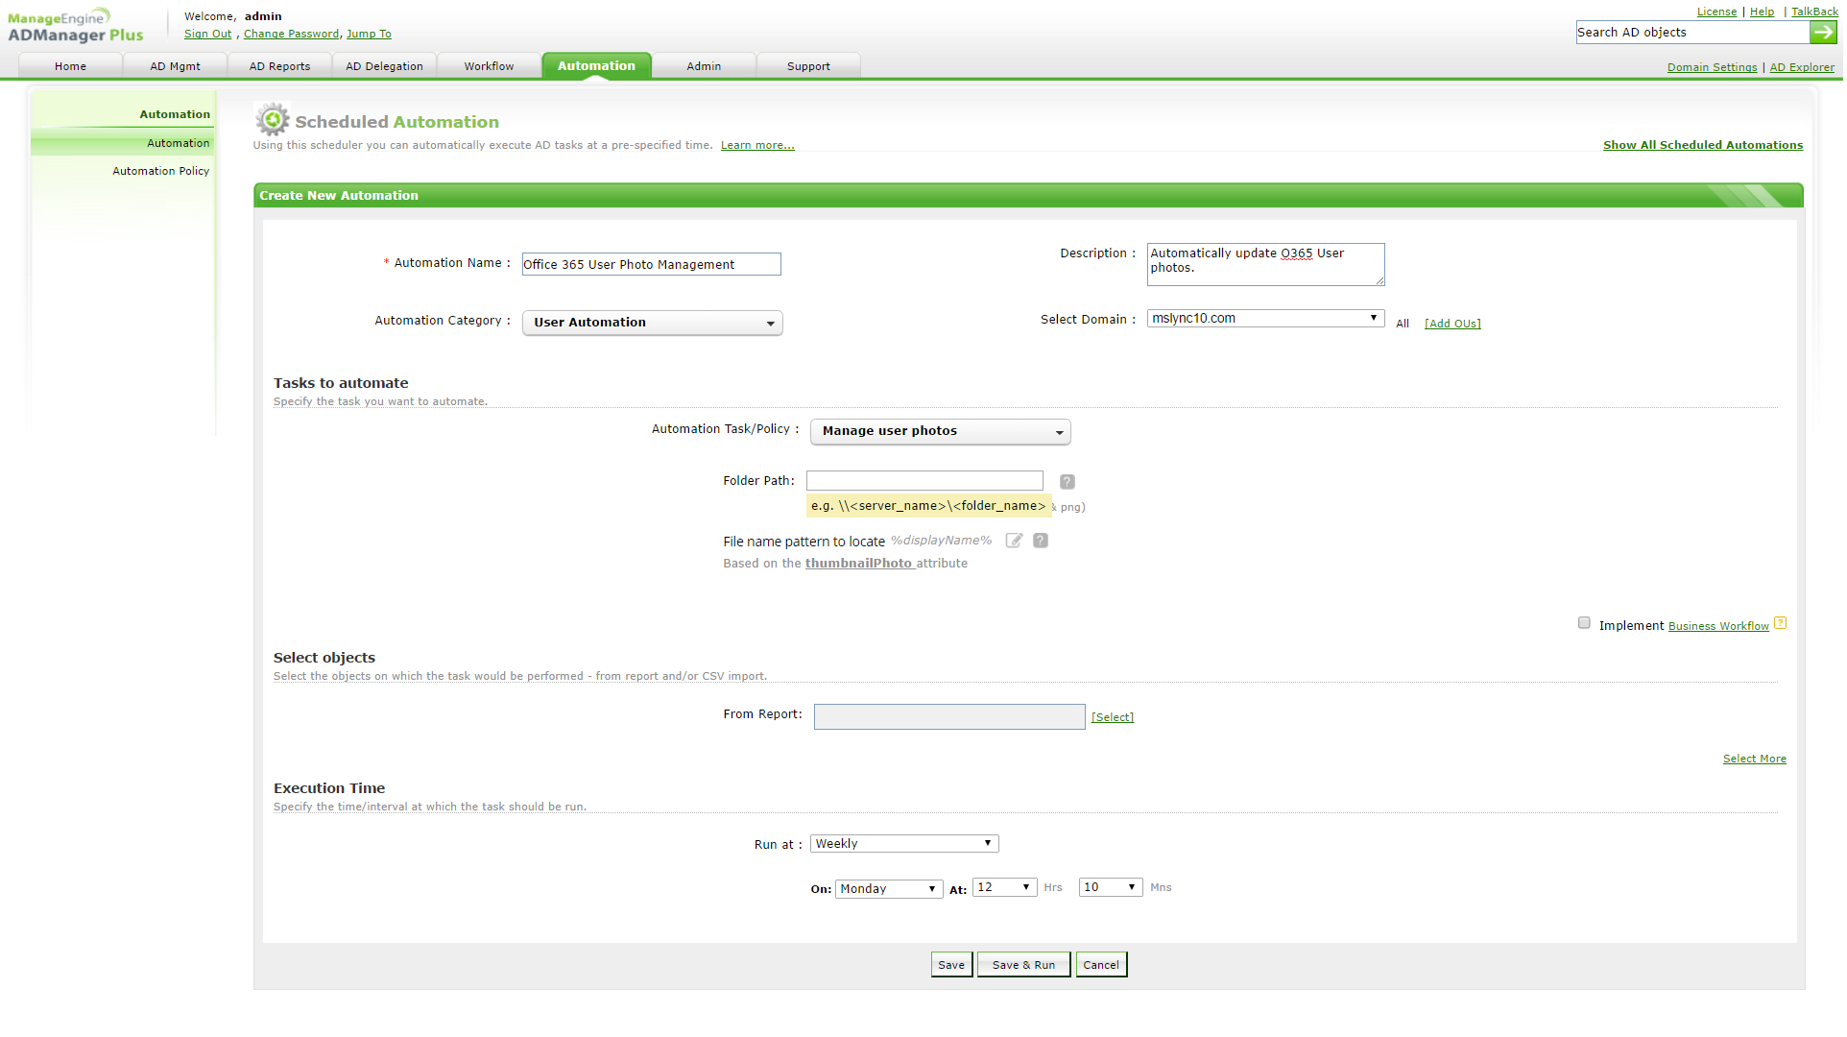Open the Workflow tab
The height and width of the screenshot is (1037, 1847).
(x=490, y=67)
